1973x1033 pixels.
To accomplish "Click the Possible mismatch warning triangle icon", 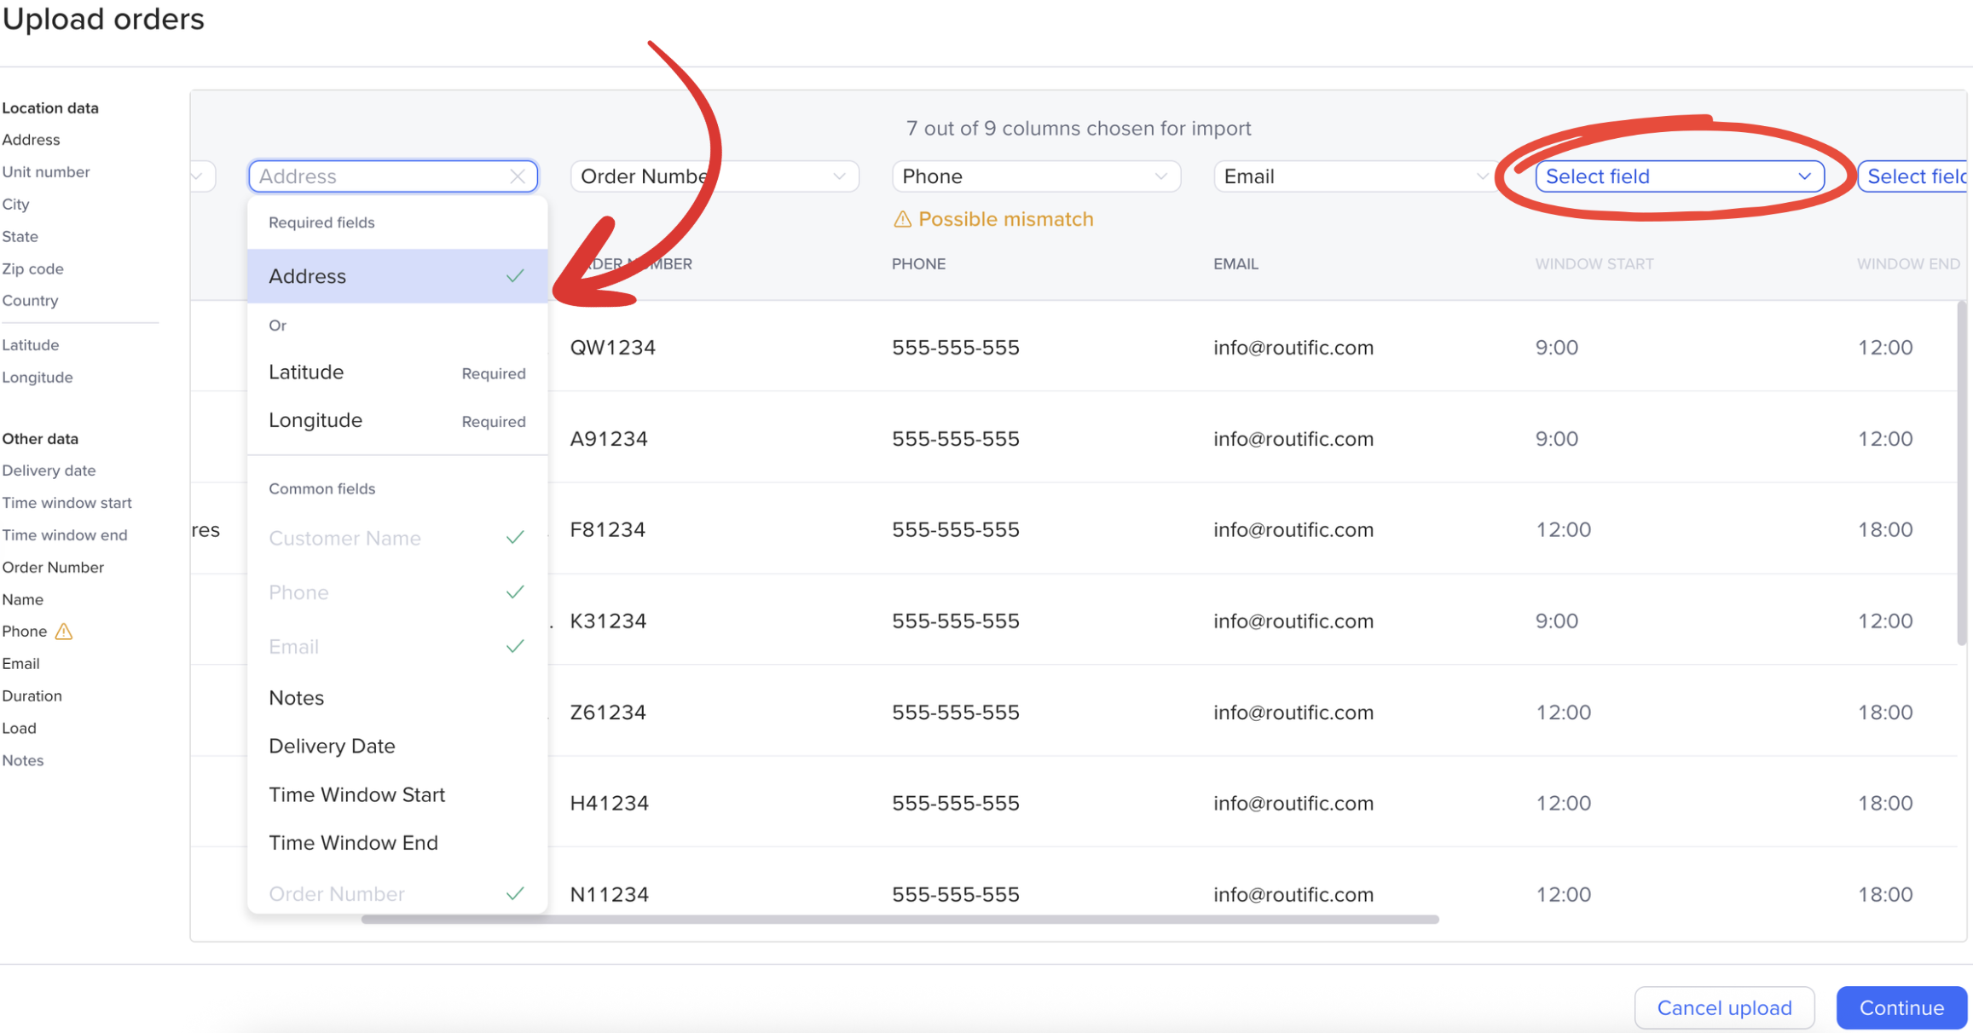I will (902, 220).
